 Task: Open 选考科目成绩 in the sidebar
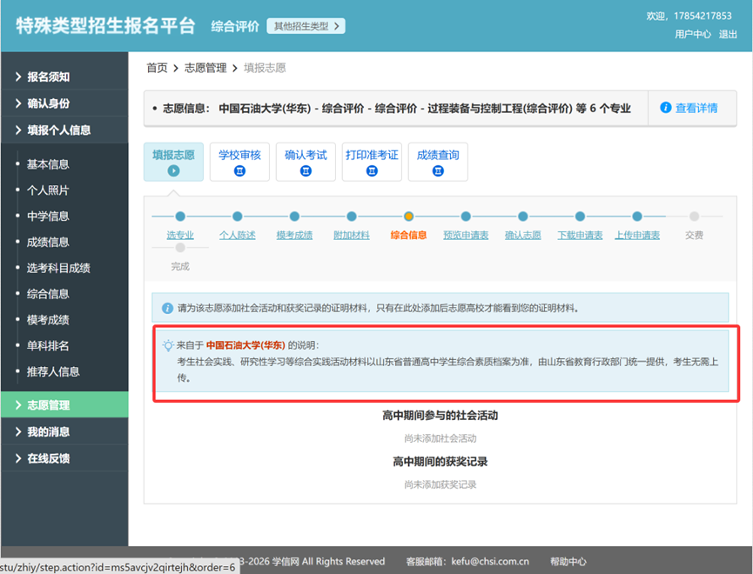[x=58, y=268]
